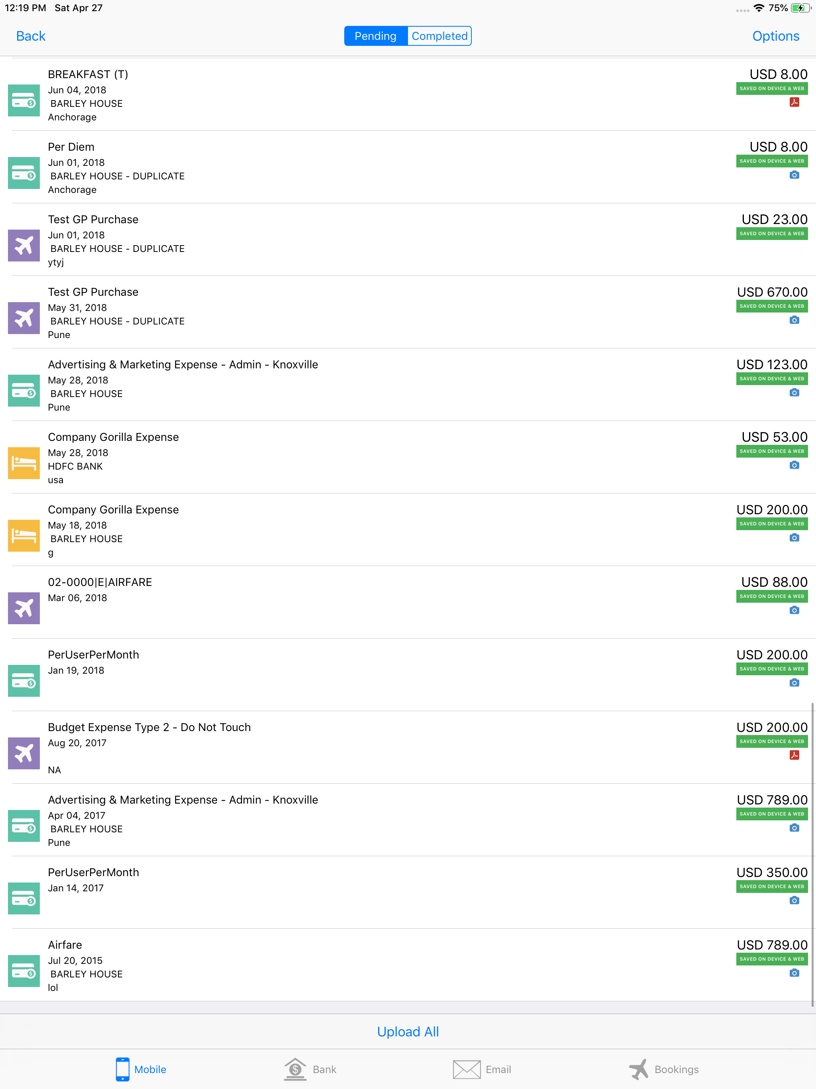816x1089 pixels.
Task: Tap the hotel bed icon for Company Gorilla Expense USD 53.00
Action: [x=24, y=463]
